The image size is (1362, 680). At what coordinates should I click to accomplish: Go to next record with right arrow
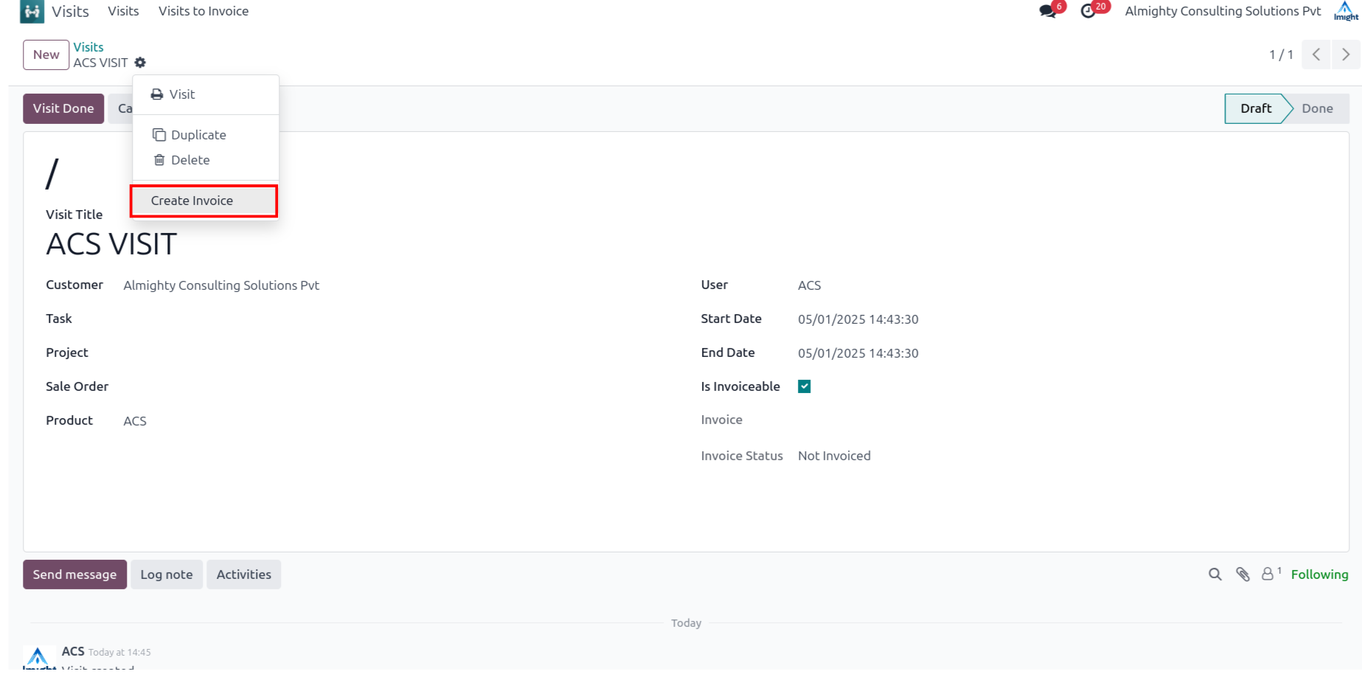[x=1346, y=55]
